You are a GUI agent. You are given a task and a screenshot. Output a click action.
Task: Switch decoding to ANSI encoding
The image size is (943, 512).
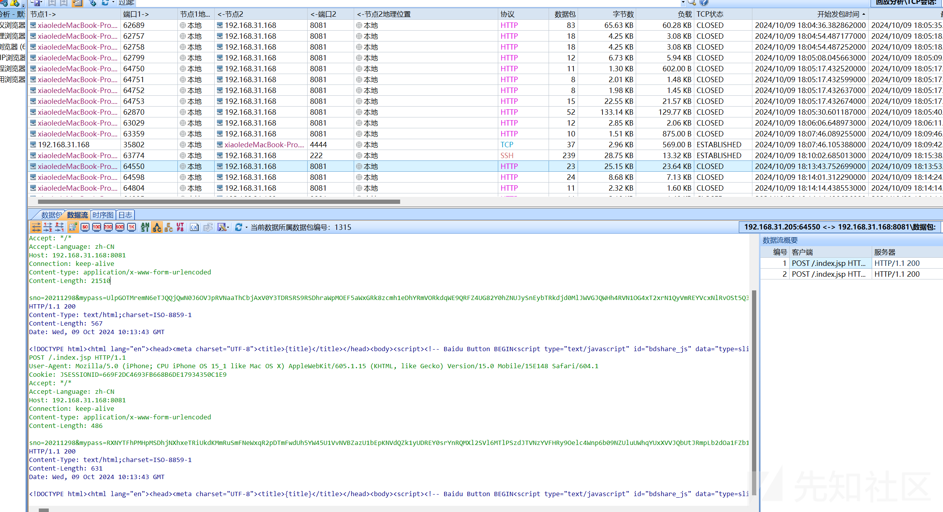(145, 227)
